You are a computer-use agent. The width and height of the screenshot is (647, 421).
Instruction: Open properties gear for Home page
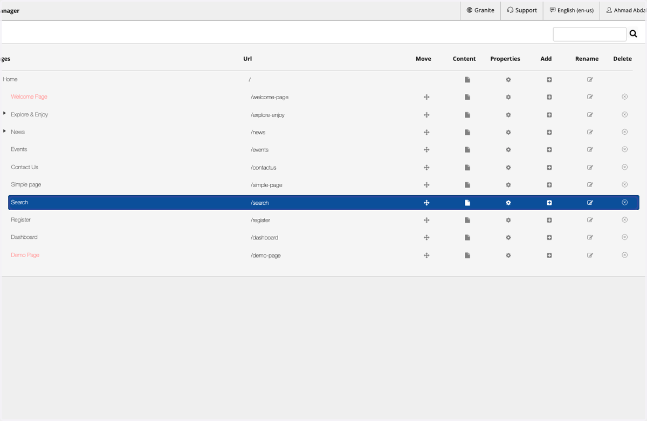[x=508, y=80]
